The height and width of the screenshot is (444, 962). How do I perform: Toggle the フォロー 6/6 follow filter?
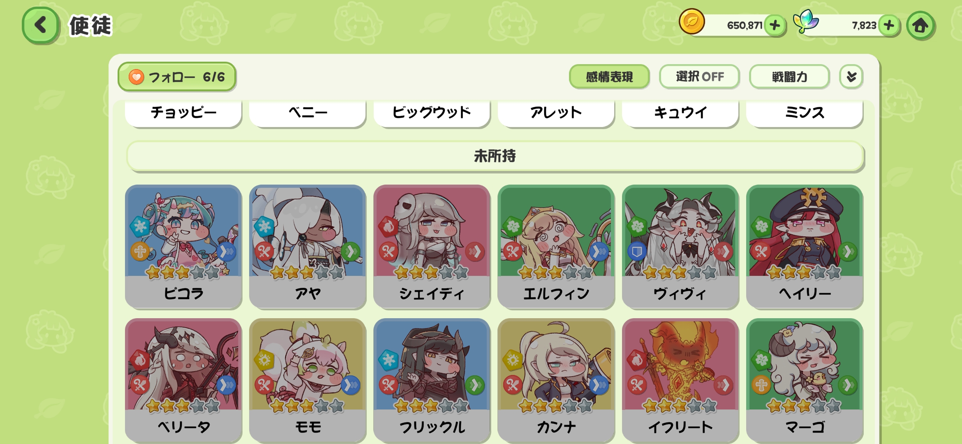point(177,77)
